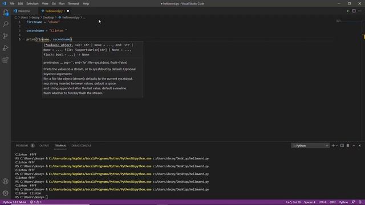Switch to the Debug Console tab
Image resolution: width=365 pixels, height=205 pixels.
(81, 146)
